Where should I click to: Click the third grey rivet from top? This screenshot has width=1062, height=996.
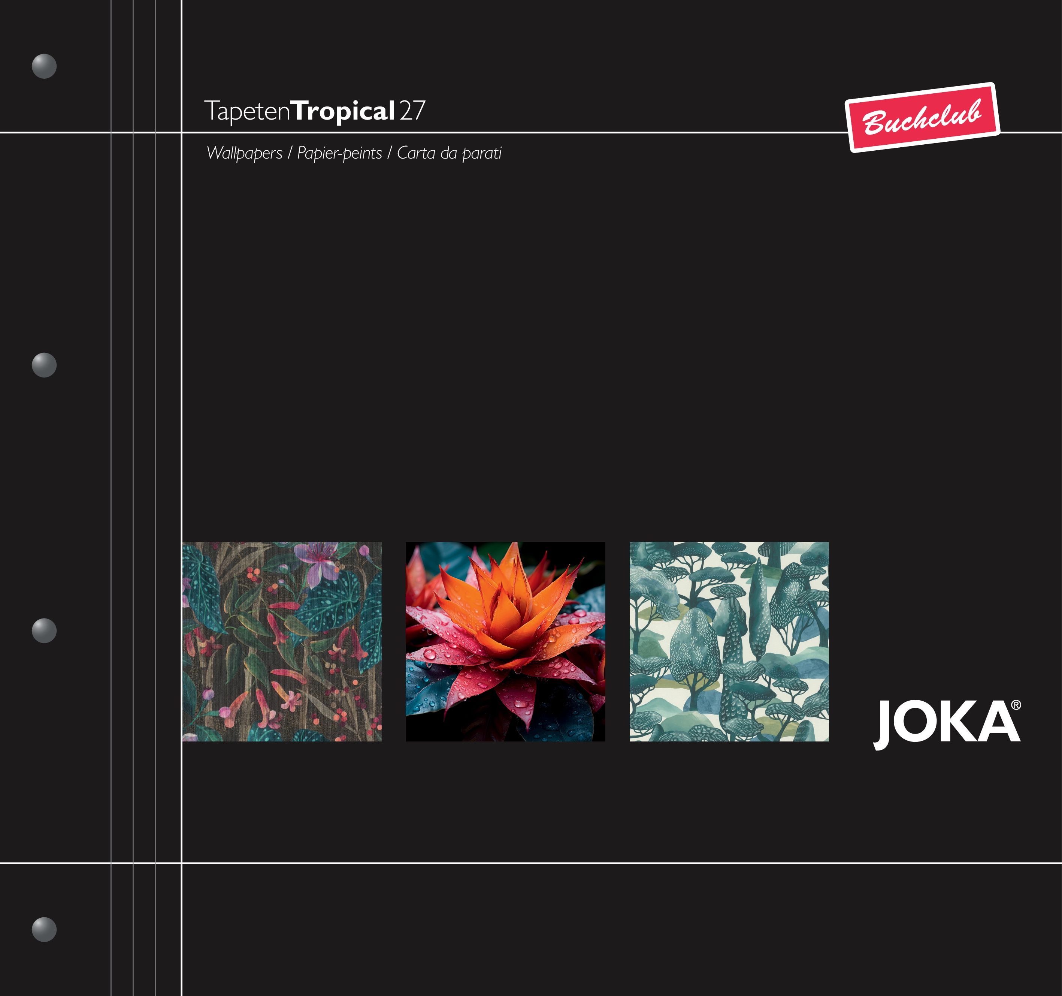(44, 631)
